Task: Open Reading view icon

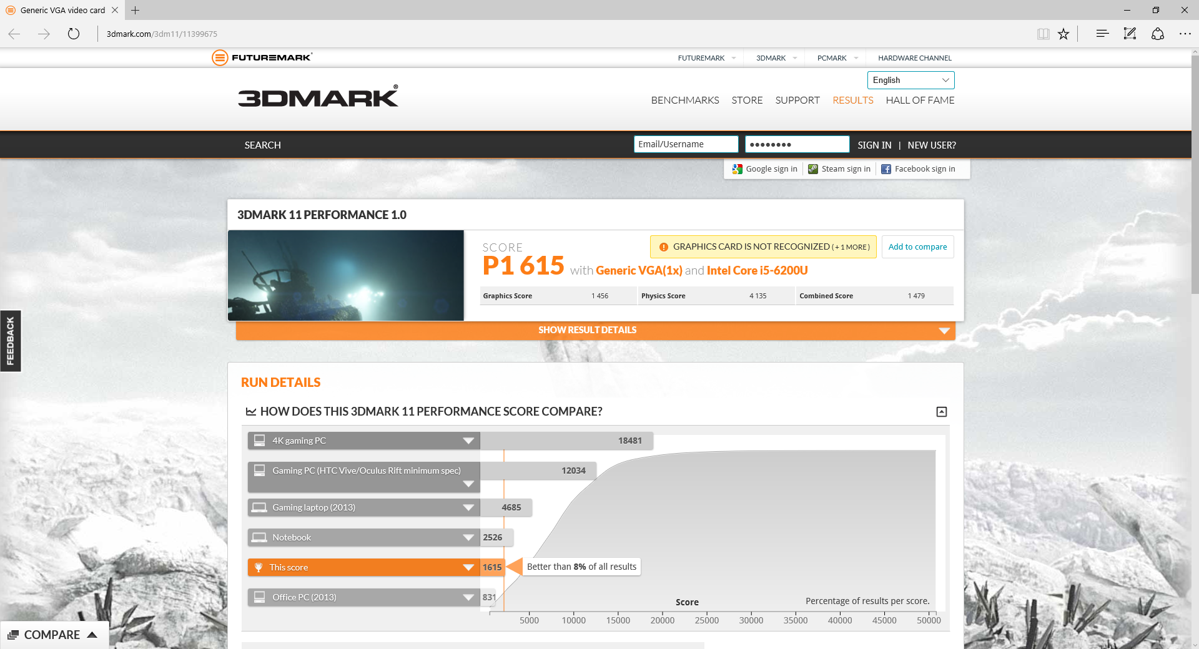Action: click(x=1043, y=34)
